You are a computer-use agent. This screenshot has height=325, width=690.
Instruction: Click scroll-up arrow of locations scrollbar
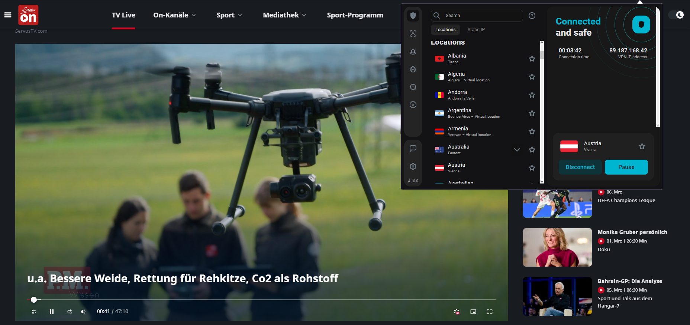coord(542,43)
